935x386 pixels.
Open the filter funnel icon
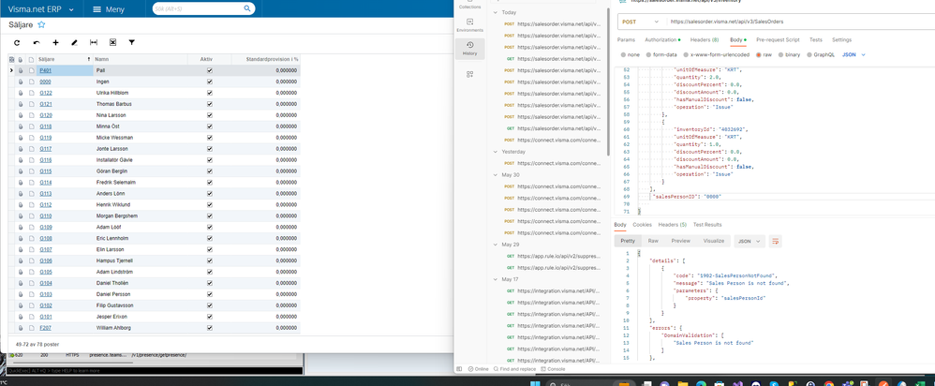tap(132, 43)
